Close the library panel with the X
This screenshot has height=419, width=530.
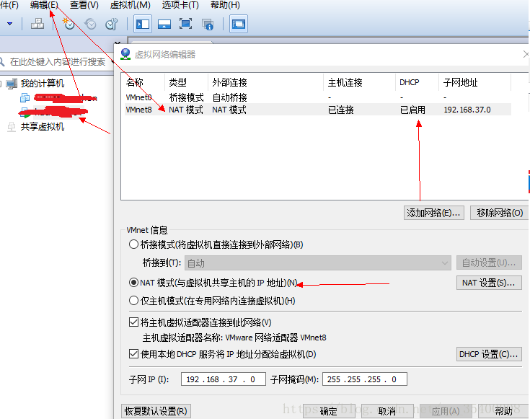coord(118,43)
